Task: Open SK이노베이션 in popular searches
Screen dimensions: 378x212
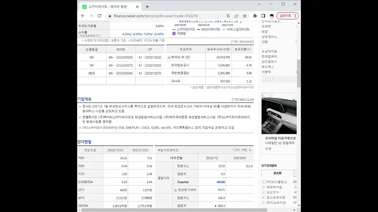Action: tap(276, 203)
